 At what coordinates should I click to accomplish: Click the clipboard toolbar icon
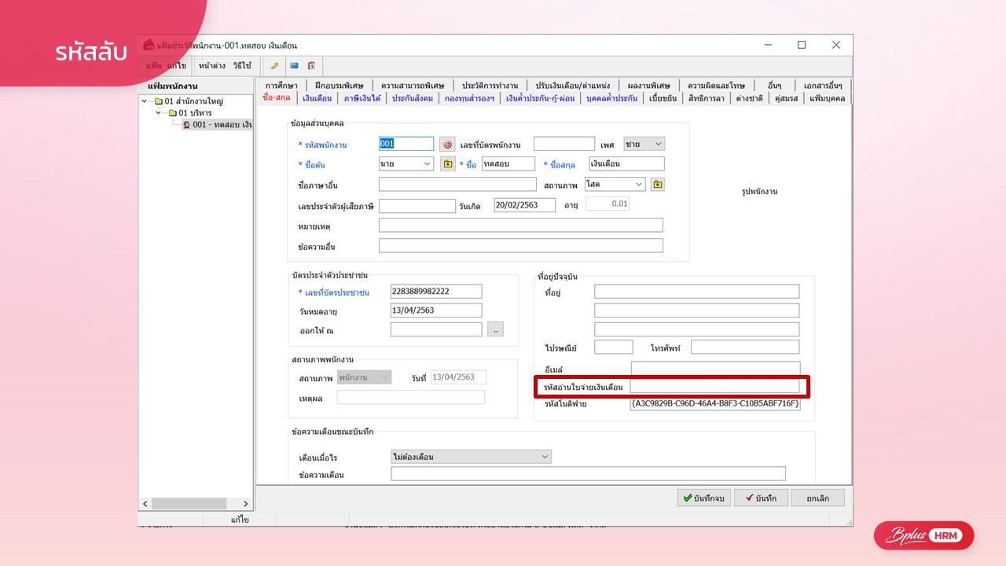point(311,66)
